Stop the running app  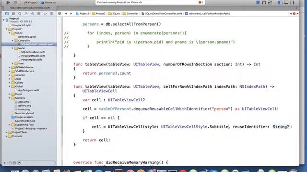pos(15,2)
